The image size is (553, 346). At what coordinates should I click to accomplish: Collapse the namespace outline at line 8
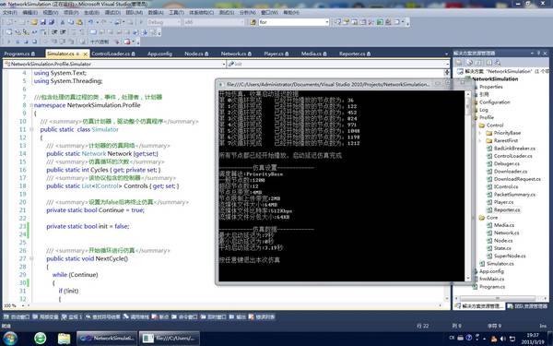coord(31,105)
